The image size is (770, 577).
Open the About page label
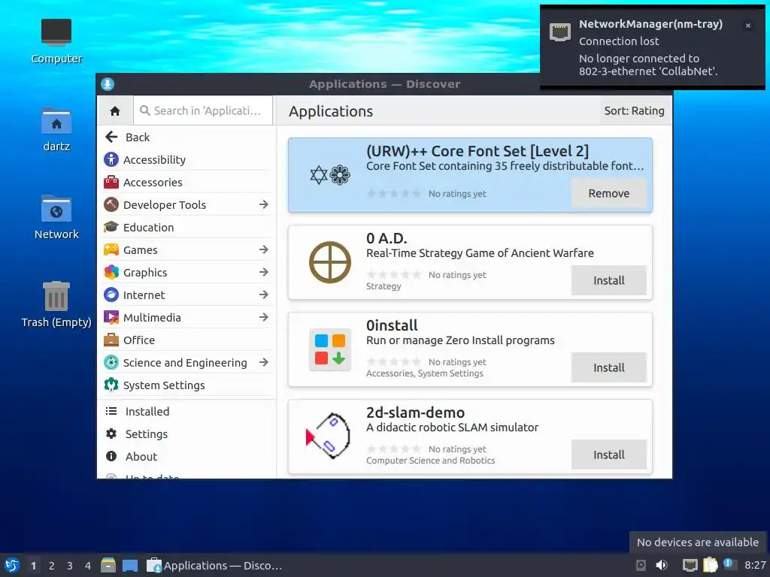tap(141, 457)
